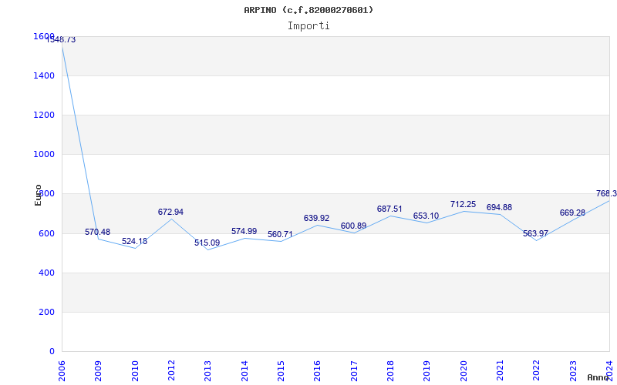Click x-axis year 2014
617x385 pixels.
tap(244, 370)
